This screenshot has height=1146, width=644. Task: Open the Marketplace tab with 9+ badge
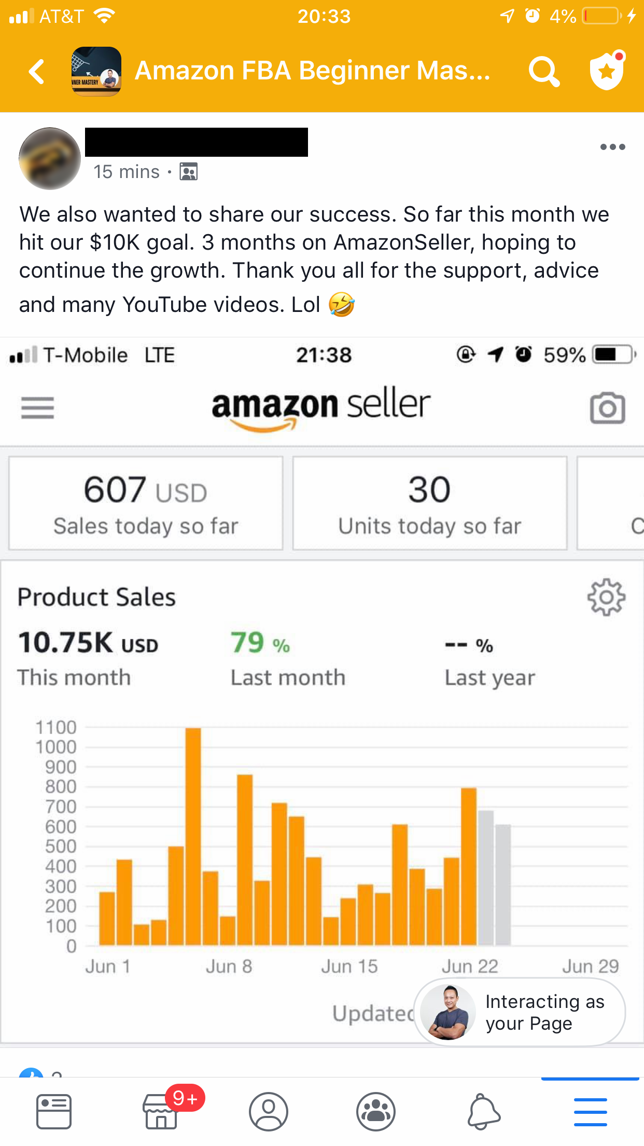161,1112
